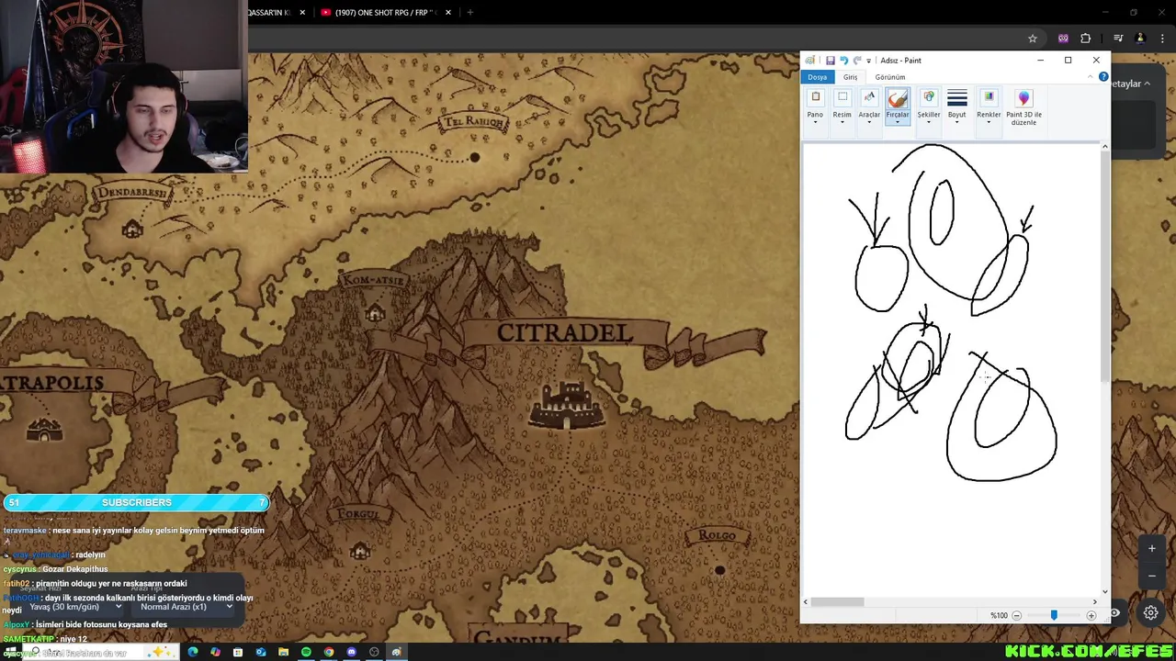Click the vertical scrollbar down arrow in Paint
1176x661 pixels.
pos(1104,591)
